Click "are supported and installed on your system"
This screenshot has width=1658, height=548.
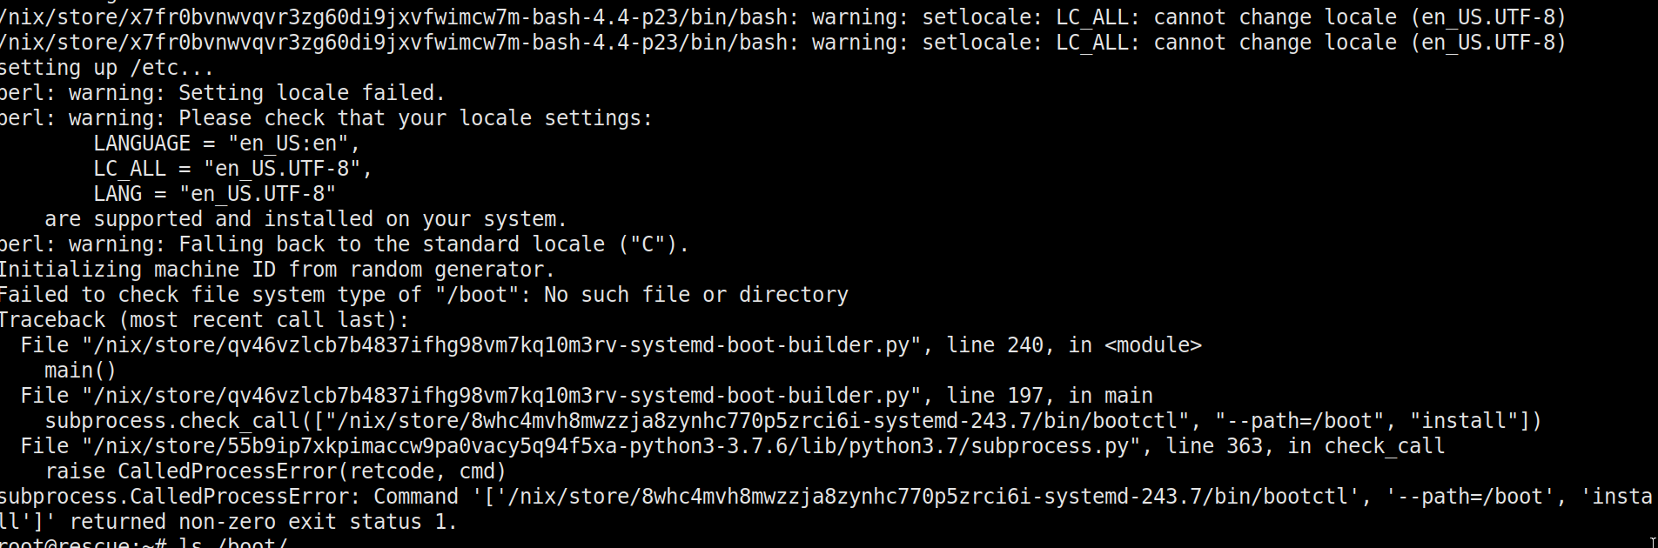pos(305,219)
